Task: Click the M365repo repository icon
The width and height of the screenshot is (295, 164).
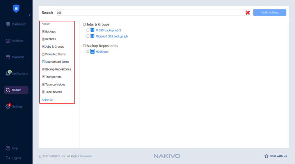Action: (x=92, y=51)
